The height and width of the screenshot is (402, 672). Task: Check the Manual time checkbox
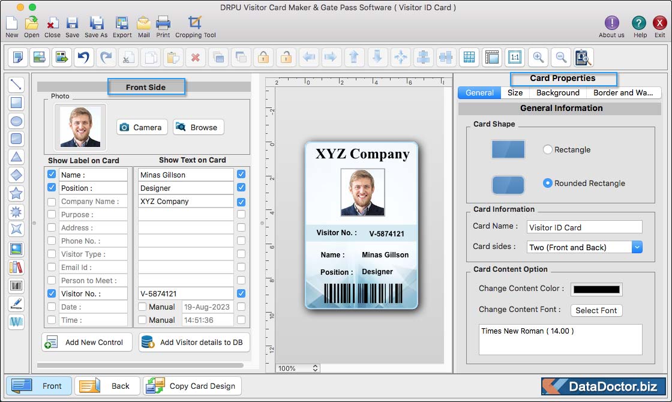coord(142,320)
